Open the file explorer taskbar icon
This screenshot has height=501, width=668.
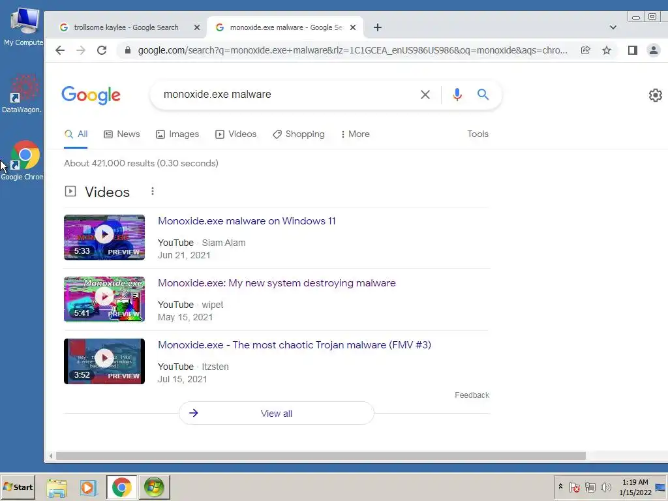tap(57, 487)
